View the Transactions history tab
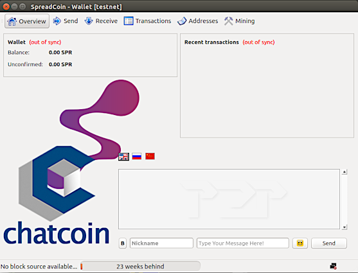Screen dimensions: 358x273 click(x=147, y=21)
